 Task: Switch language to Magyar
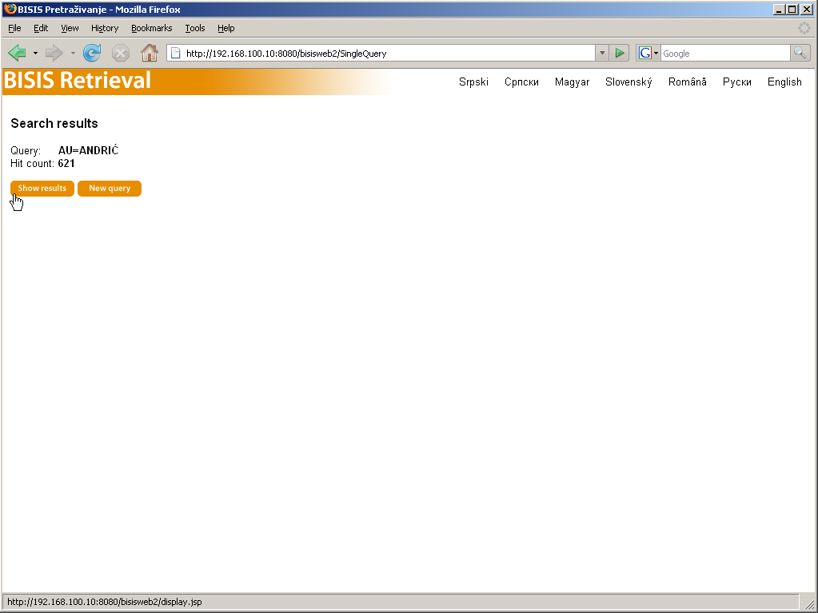(573, 82)
